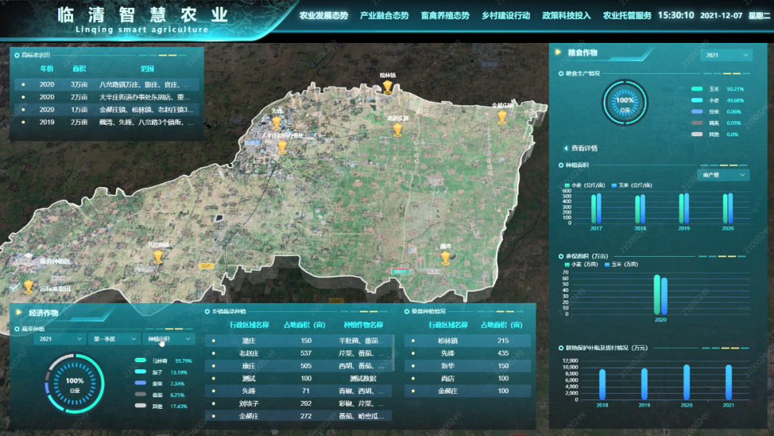Click the 先锋 map marker pin
The width and height of the screenshot is (774, 436).
pos(277,123)
